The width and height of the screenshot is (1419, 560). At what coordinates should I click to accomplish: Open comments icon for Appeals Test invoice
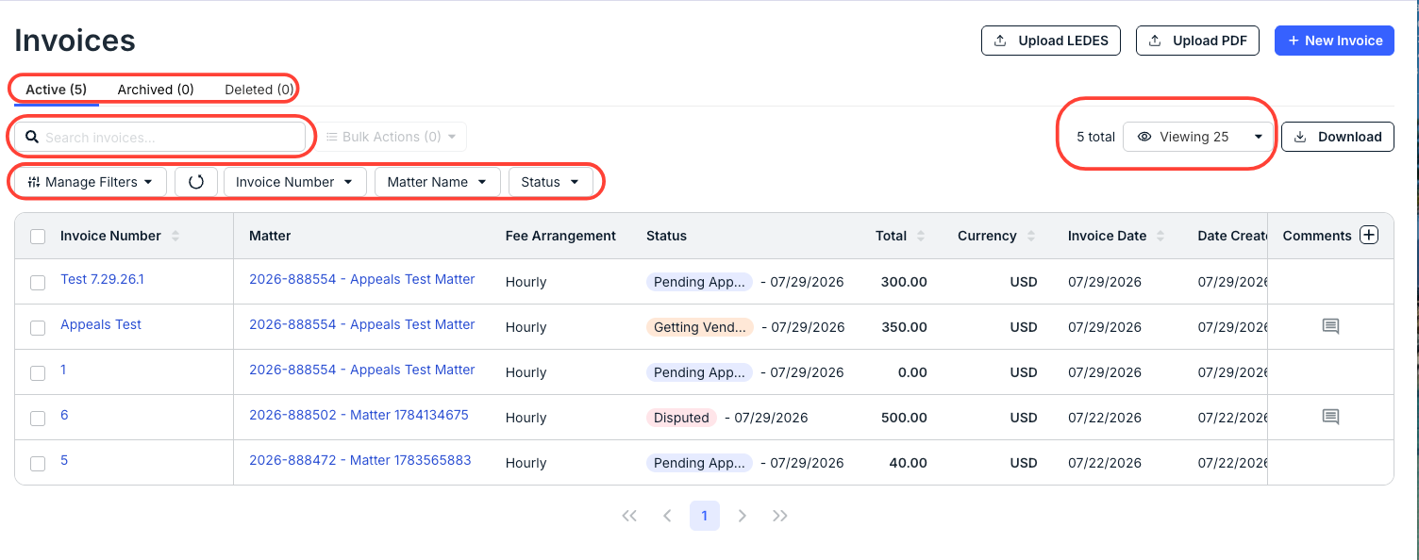[1330, 326]
